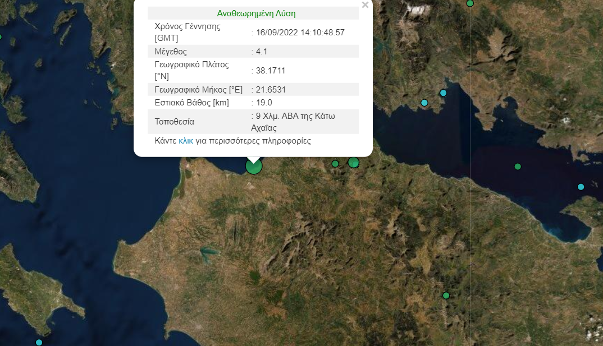Click the cyan marker just right of the popup
The width and height of the screenshot is (603, 346).
pos(424,103)
